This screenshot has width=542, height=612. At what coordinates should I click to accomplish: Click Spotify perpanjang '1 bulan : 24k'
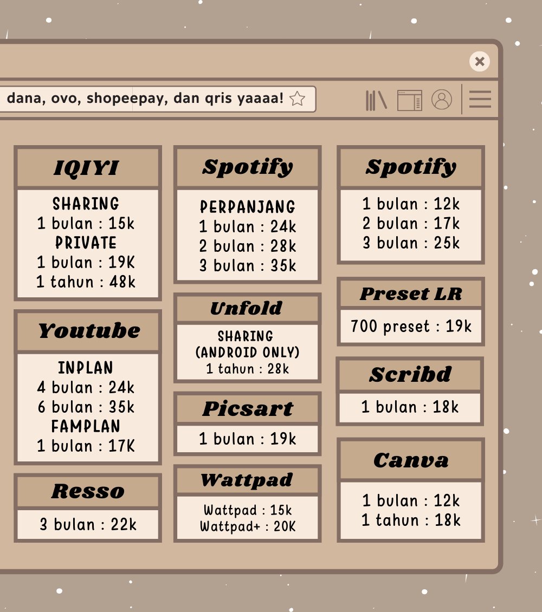tap(248, 226)
